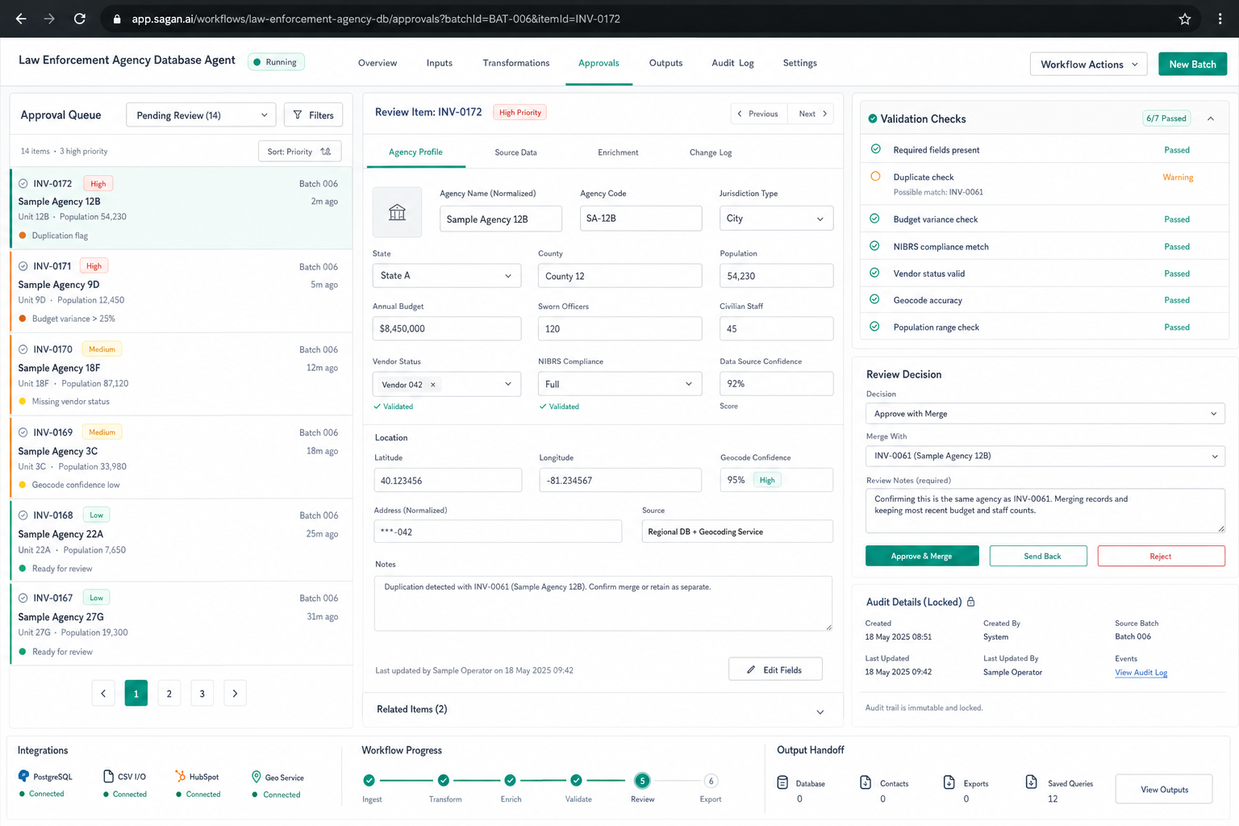Open the Audit Log tab

click(x=732, y=63)
